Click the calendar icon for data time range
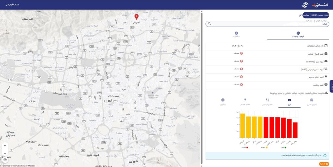This screenshot has width=333, height=167. 326,46
